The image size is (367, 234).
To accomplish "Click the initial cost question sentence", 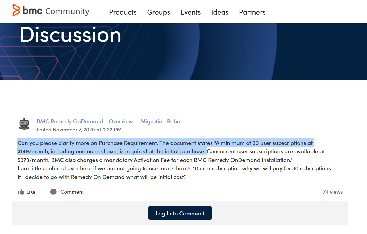I will (102, 177).
